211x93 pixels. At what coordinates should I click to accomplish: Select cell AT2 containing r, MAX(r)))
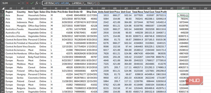coord(183,15)
